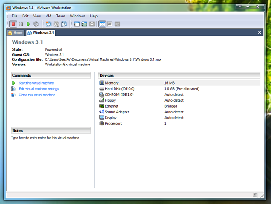Click the Sound Adapter device icon
271x204 pixels.
101,112
